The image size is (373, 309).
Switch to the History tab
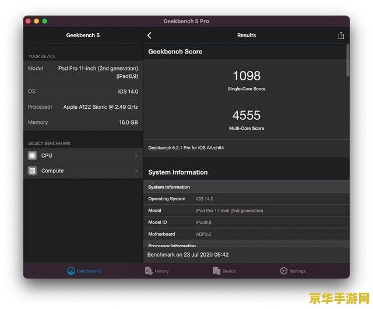pos(157,271)
